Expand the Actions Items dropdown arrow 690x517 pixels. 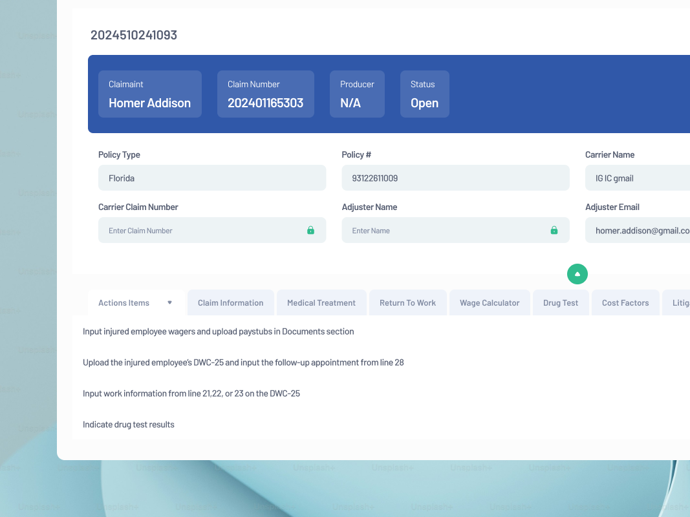click(170, 302)
